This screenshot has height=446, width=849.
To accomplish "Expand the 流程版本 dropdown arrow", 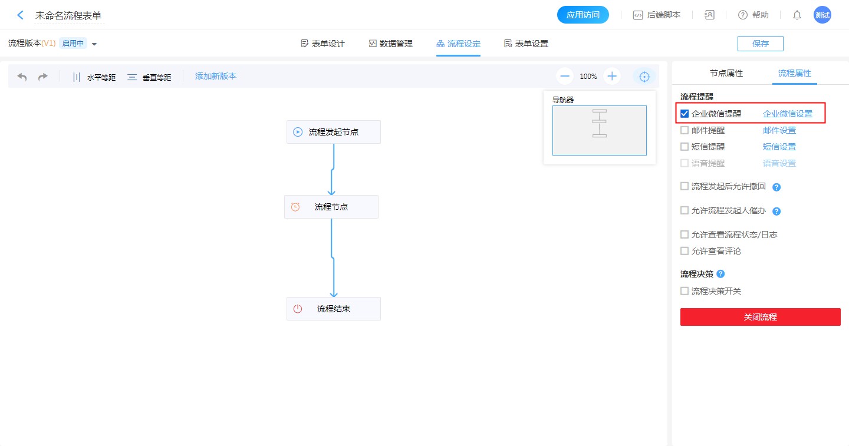I will pyautogui.click(x=94, y=44).
